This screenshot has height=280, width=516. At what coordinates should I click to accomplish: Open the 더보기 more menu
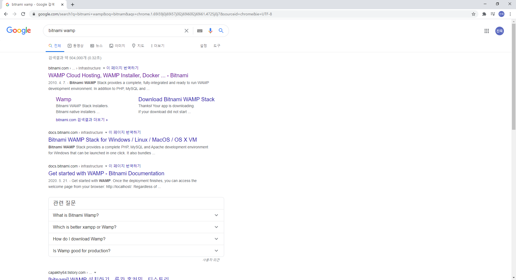(x=158, y=46)
